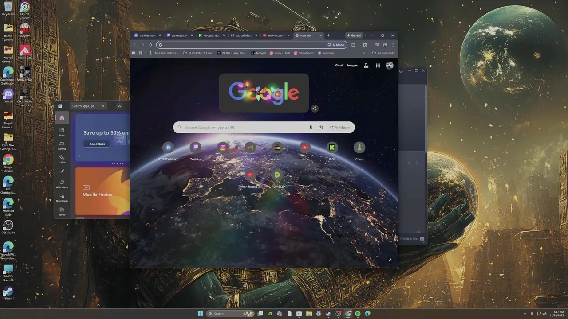The image size is (568, 319).
Task: Open OBS Studio desktop icon
Action: click(x=8, y=227)
